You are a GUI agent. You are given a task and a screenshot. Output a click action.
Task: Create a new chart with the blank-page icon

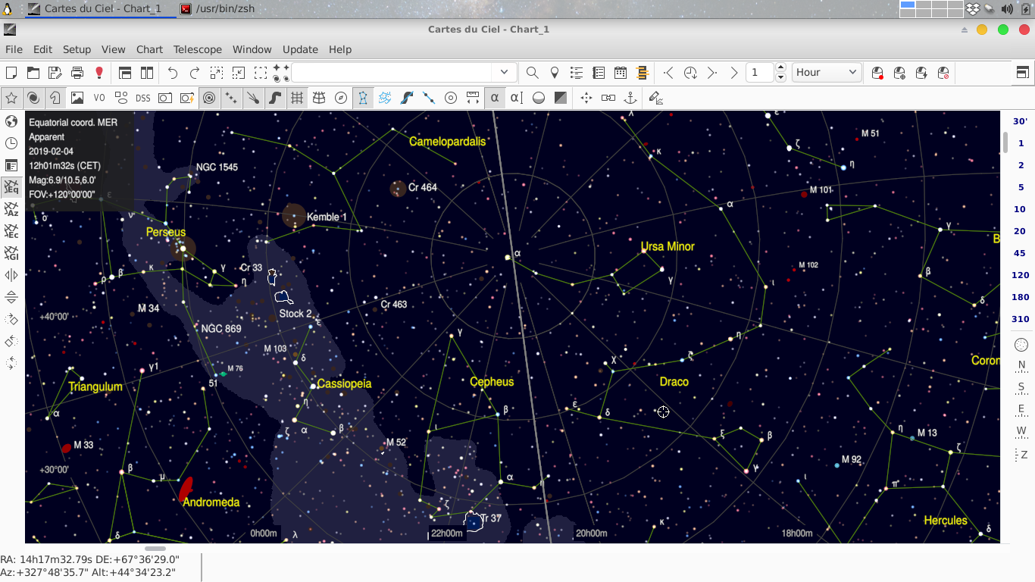tap(11, 73)
